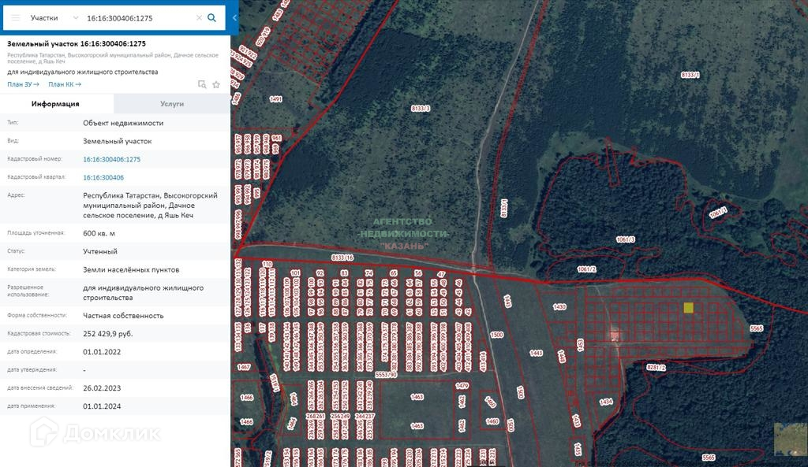Viewport: 808px width, 467px height.
Task: Select parcel labeled 5553/90 on map
Action: [386, 375]
